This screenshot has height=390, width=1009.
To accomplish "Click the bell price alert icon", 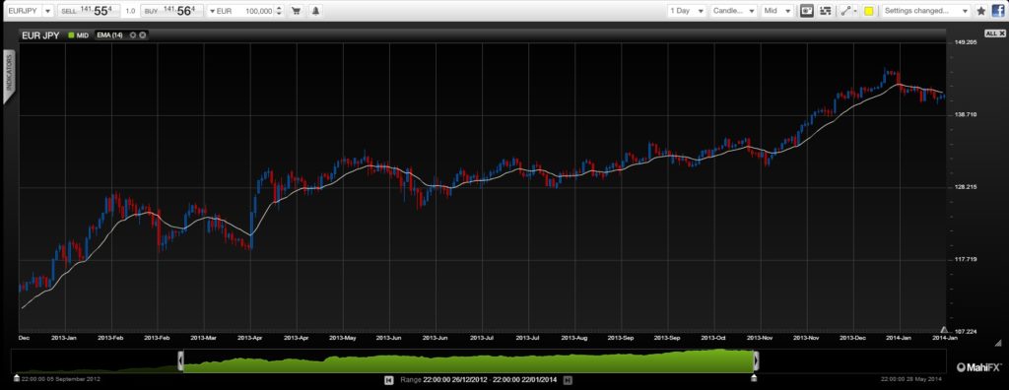I will (315, 11).
